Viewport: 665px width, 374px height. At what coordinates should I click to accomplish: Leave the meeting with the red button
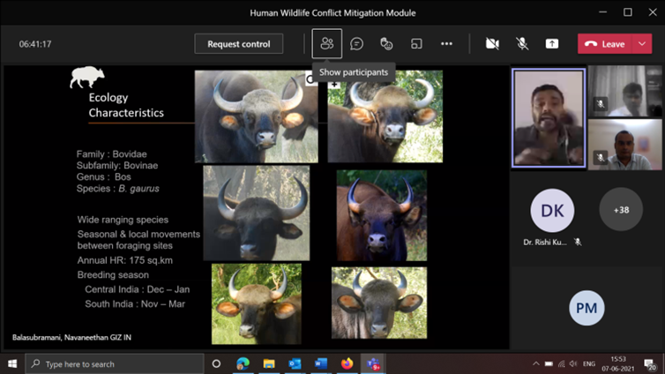(605, 43)
